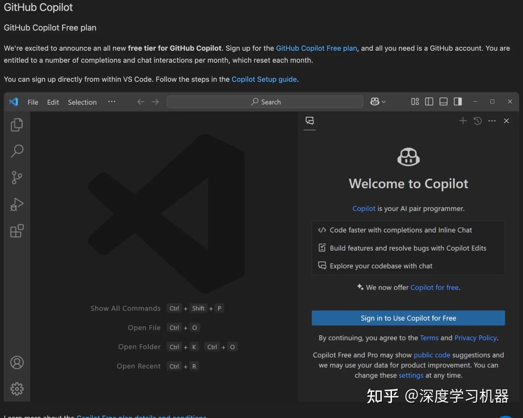Image resolution: width=523 pixels, height=418 pixels.
Task: Open the Copilot dropdown in the title bar
Action: point(378,101)
